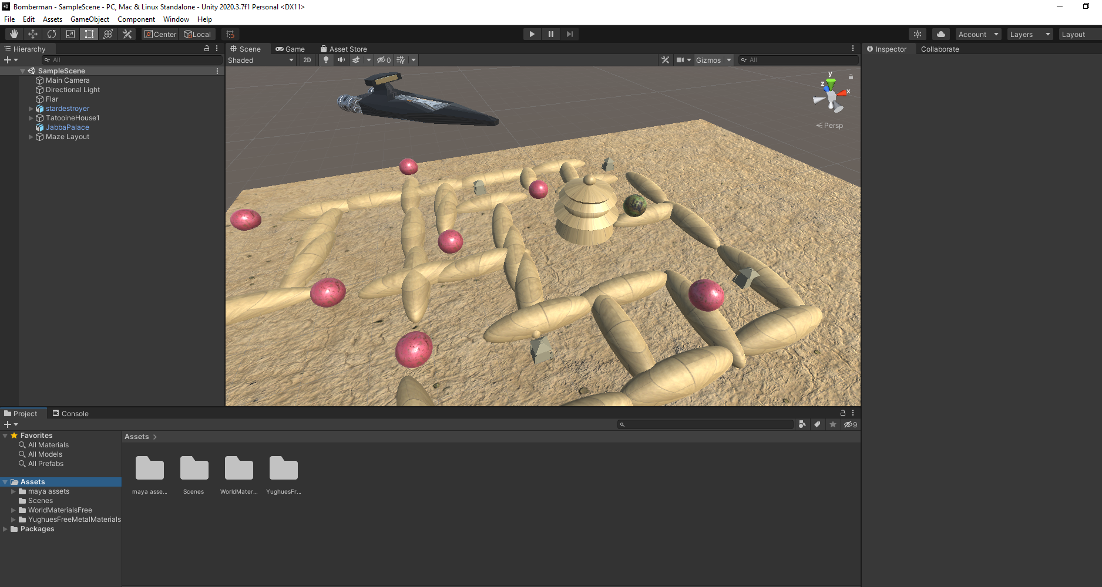
Task: Lock the Hierarchy panel
Action: (206, 49)
